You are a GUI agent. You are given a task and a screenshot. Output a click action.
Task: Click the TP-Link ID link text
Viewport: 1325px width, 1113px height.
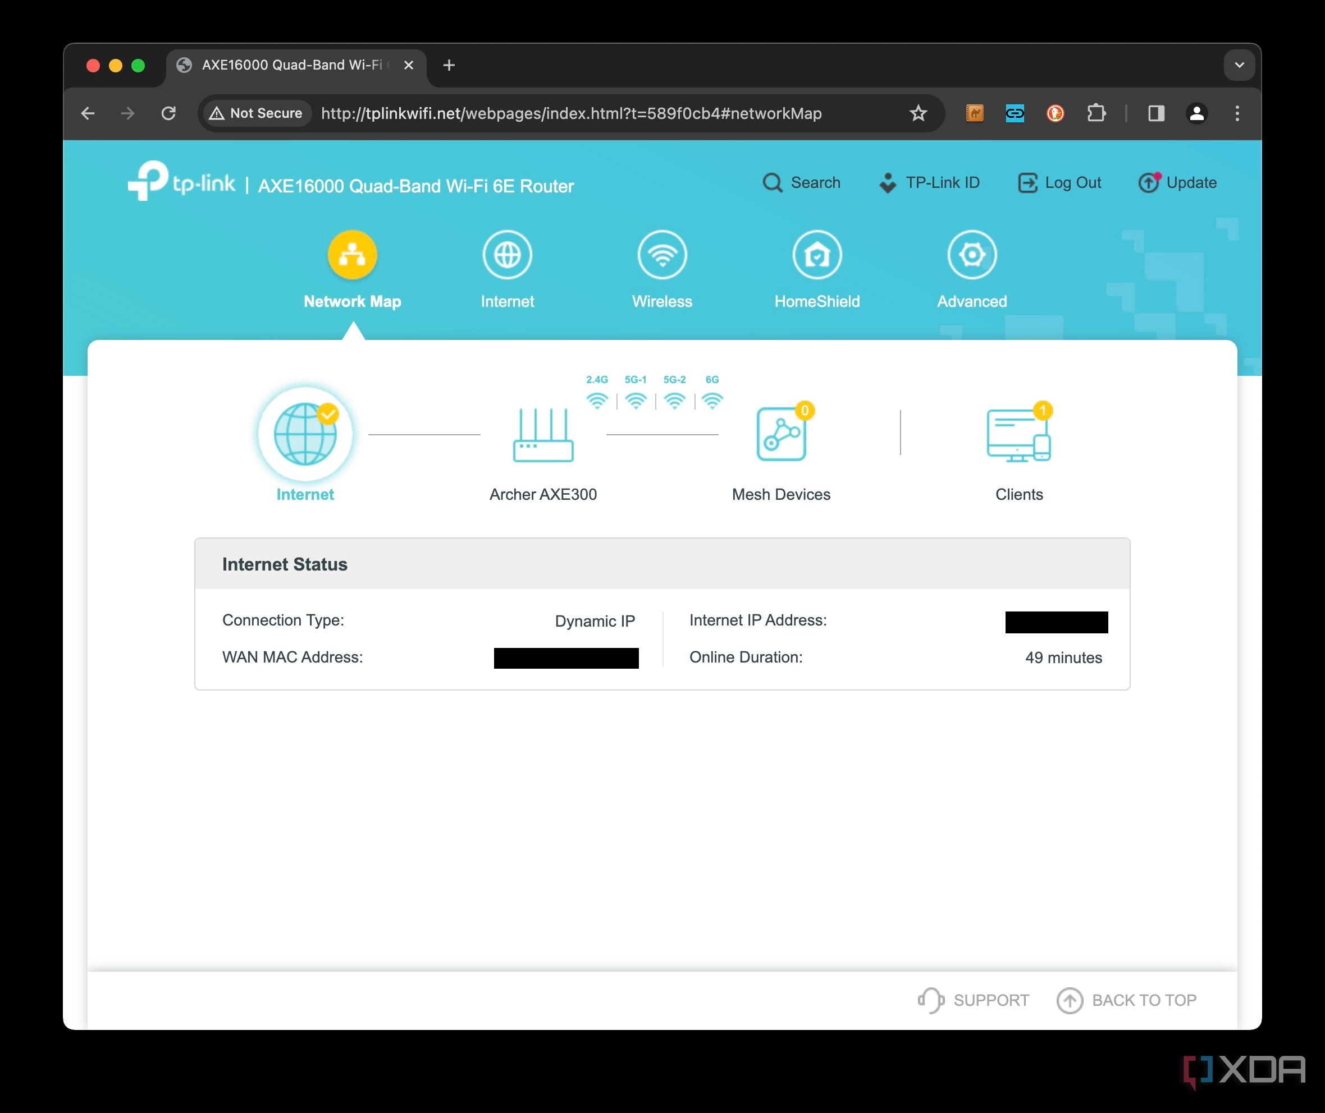942,182
